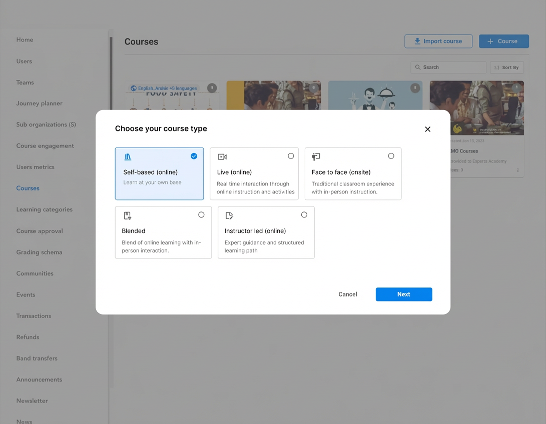This screenshot has height=424, width=546.
Task: Go to Communities in sidebar
Action: [x=35, y=273]
